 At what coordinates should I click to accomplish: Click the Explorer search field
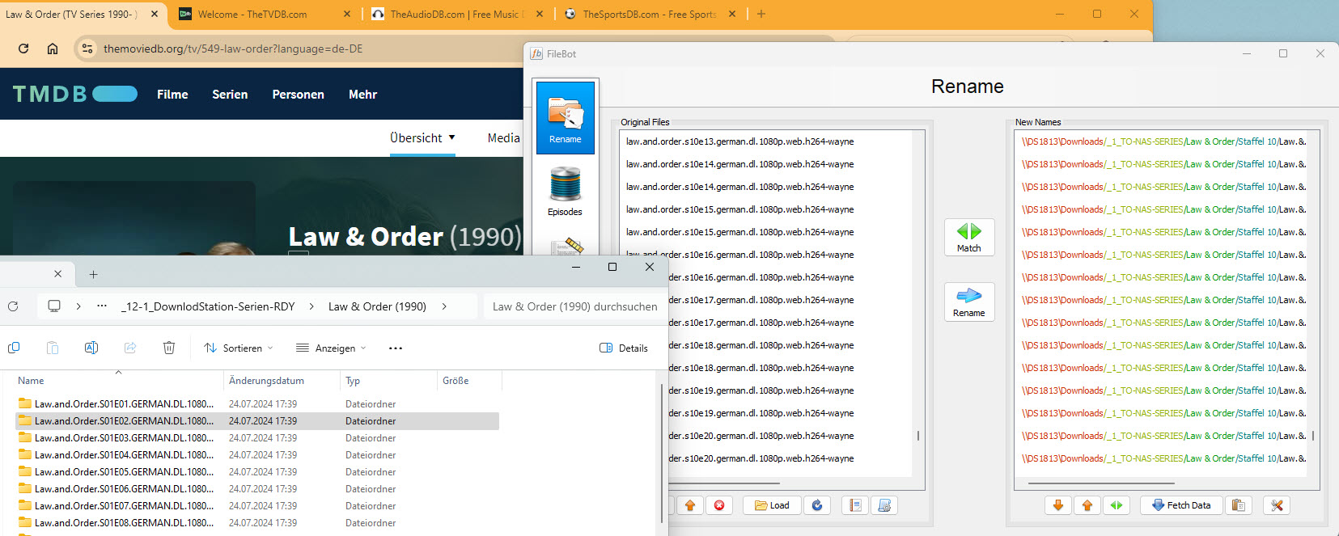575,306
